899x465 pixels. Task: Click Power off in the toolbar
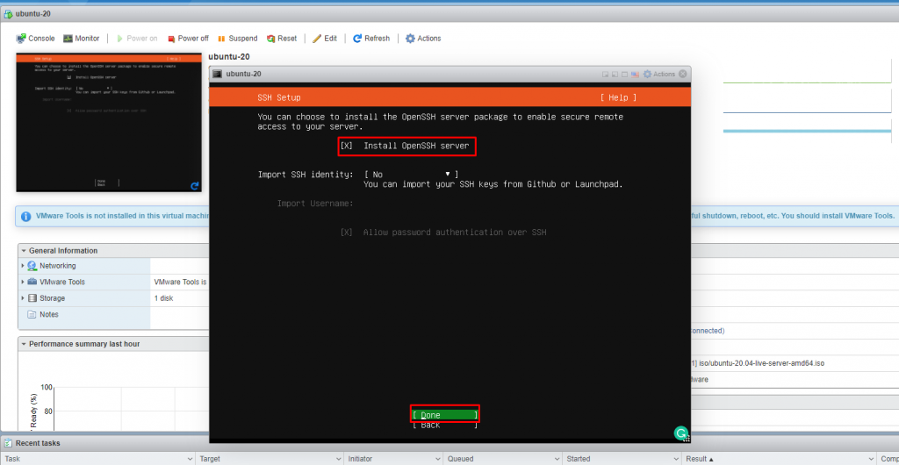(x=187, y=39)
